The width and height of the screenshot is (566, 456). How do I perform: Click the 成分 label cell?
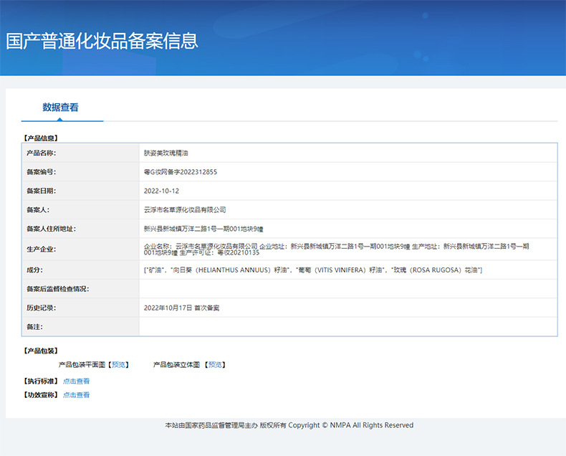tap(81, 270)
